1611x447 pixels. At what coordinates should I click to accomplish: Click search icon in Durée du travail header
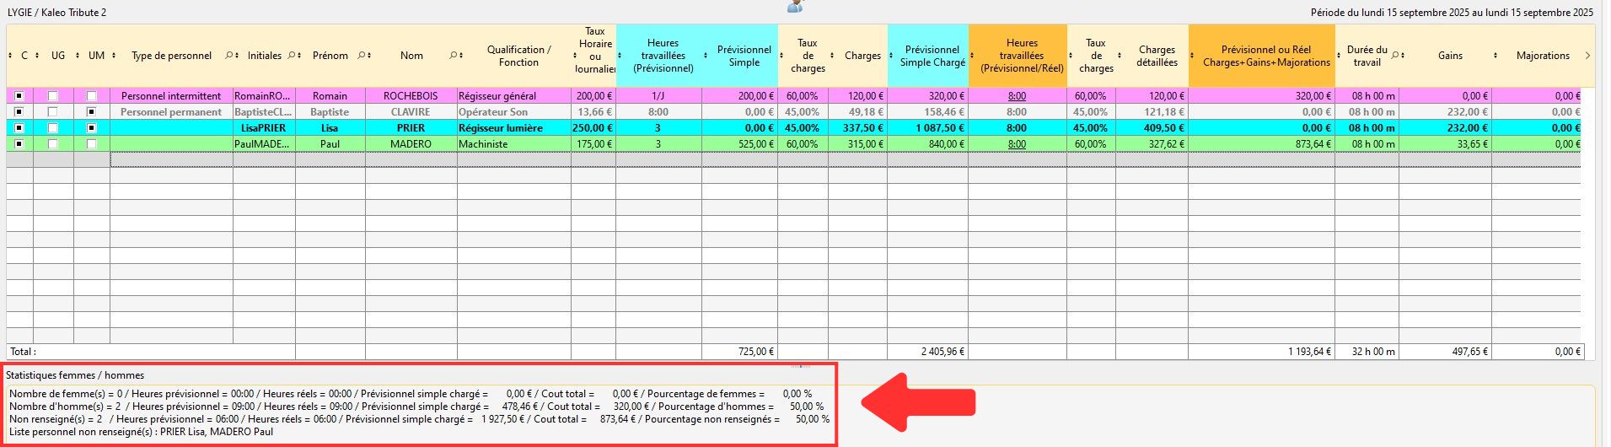[1396, 56]
